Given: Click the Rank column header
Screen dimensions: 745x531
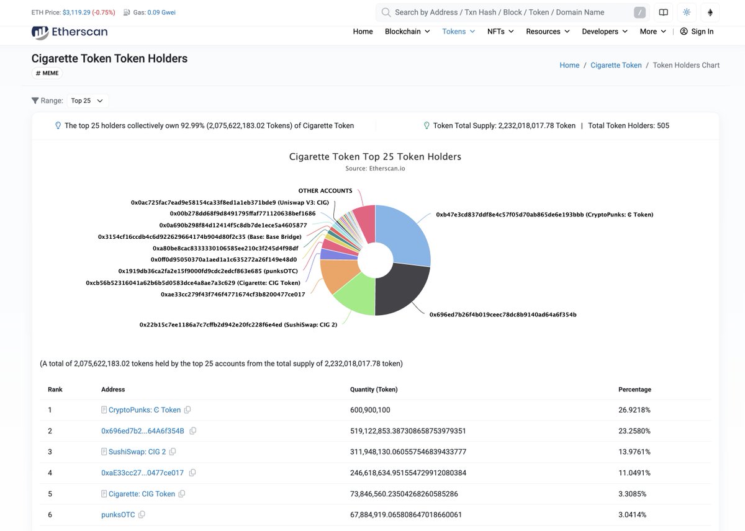Looking at the screenshot, I should [55, 390].
